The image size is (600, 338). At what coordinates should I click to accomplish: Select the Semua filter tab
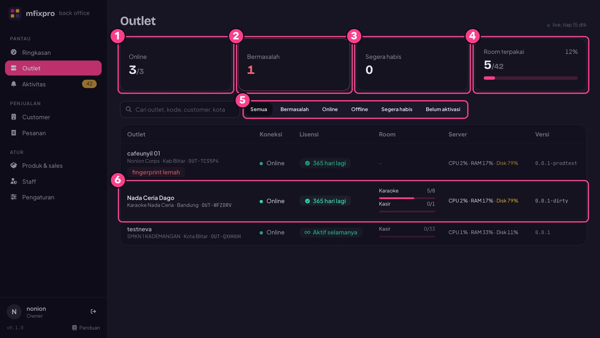pyautogui.click(x=258, y=109)
